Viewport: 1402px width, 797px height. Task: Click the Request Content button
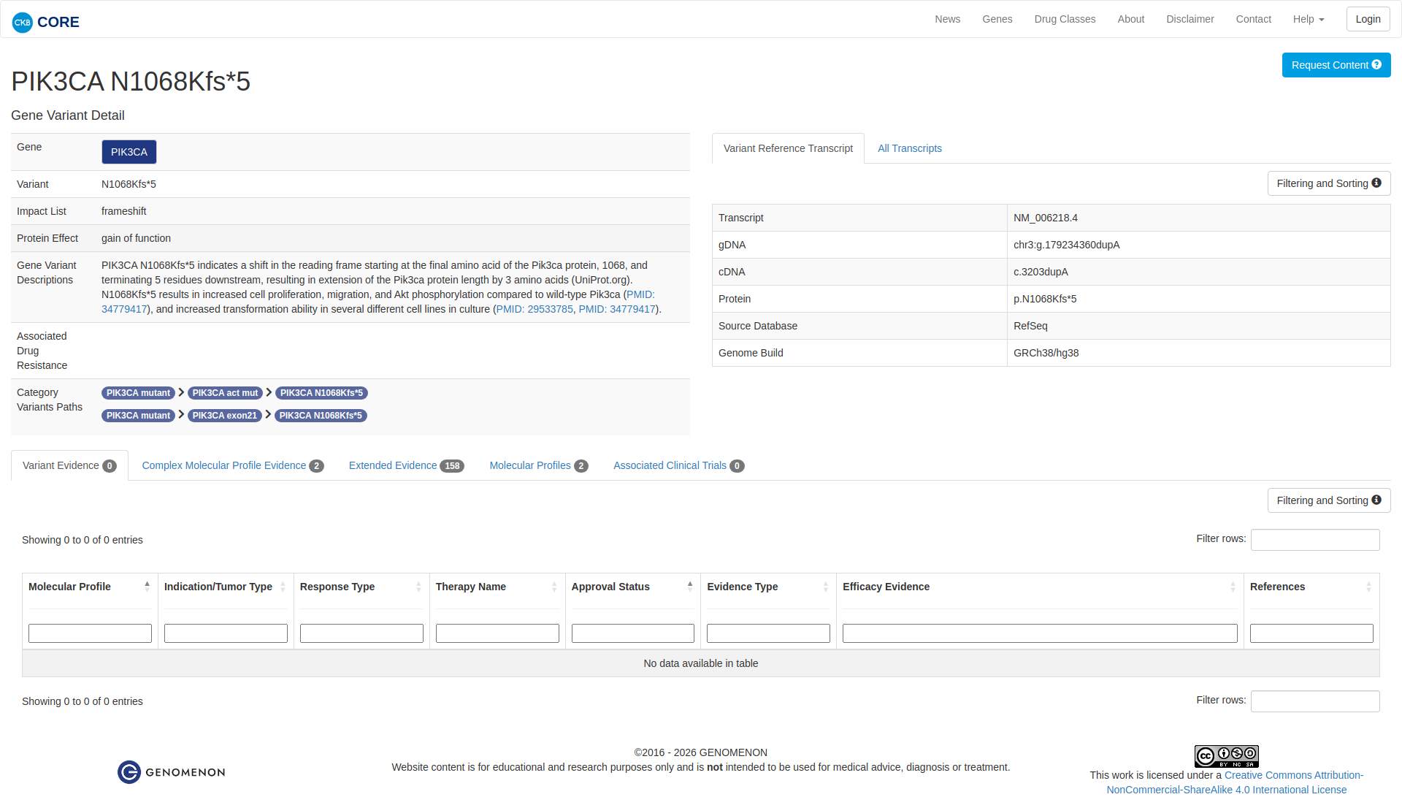pos(1336,65)
